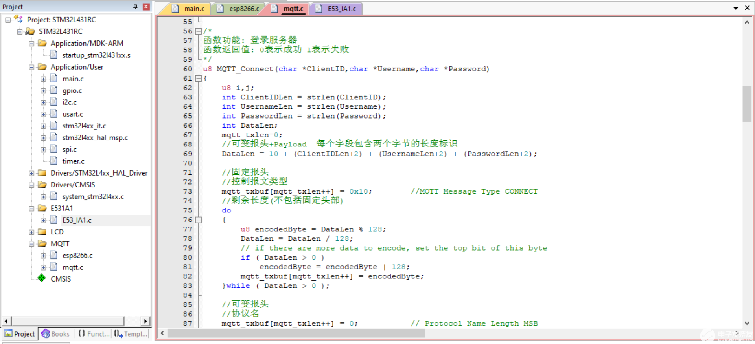Click the Drivers/CMSIS folder icon
Screen dimensions: 755x344
click(x=42, y=185)
